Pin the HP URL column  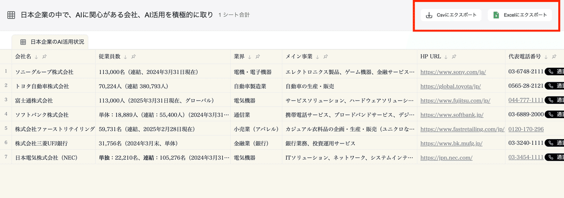[x=454, y=56]
